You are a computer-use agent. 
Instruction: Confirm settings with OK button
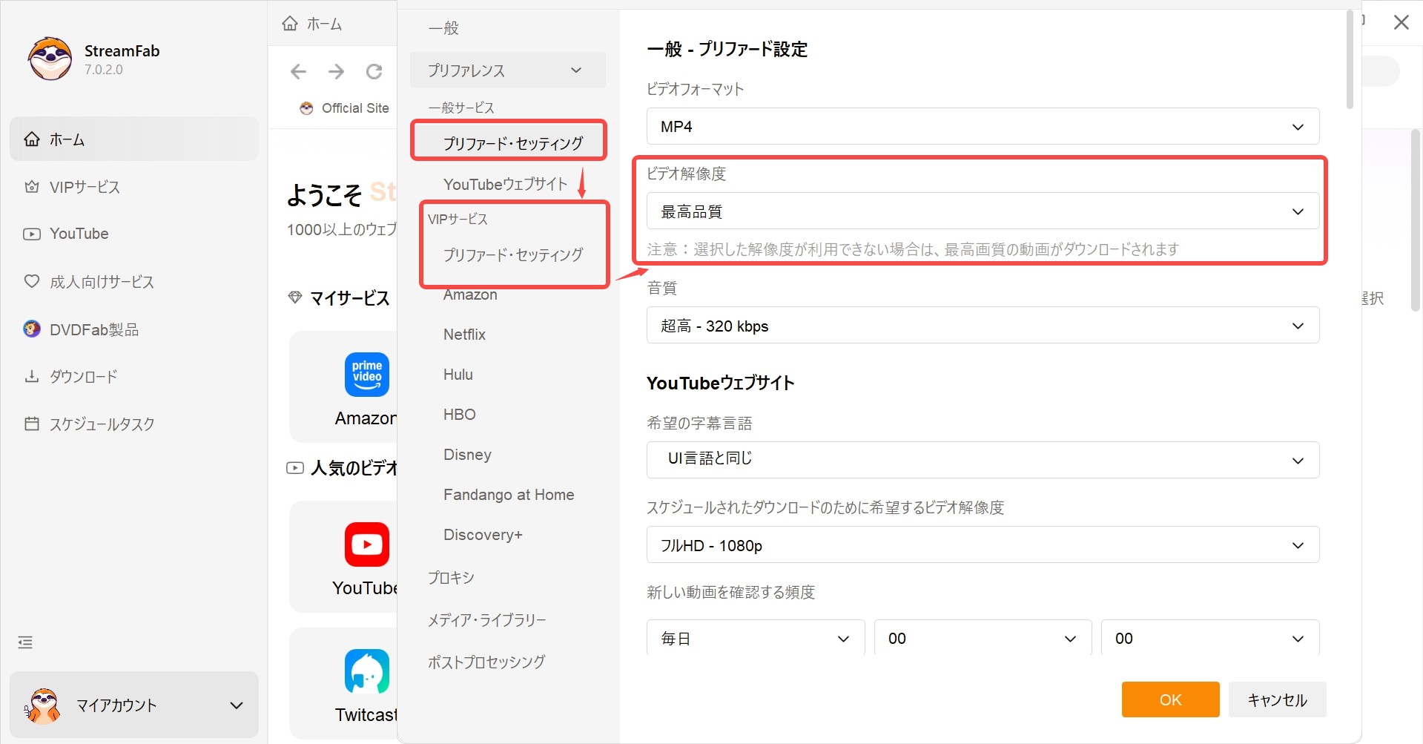point(1170,699)
